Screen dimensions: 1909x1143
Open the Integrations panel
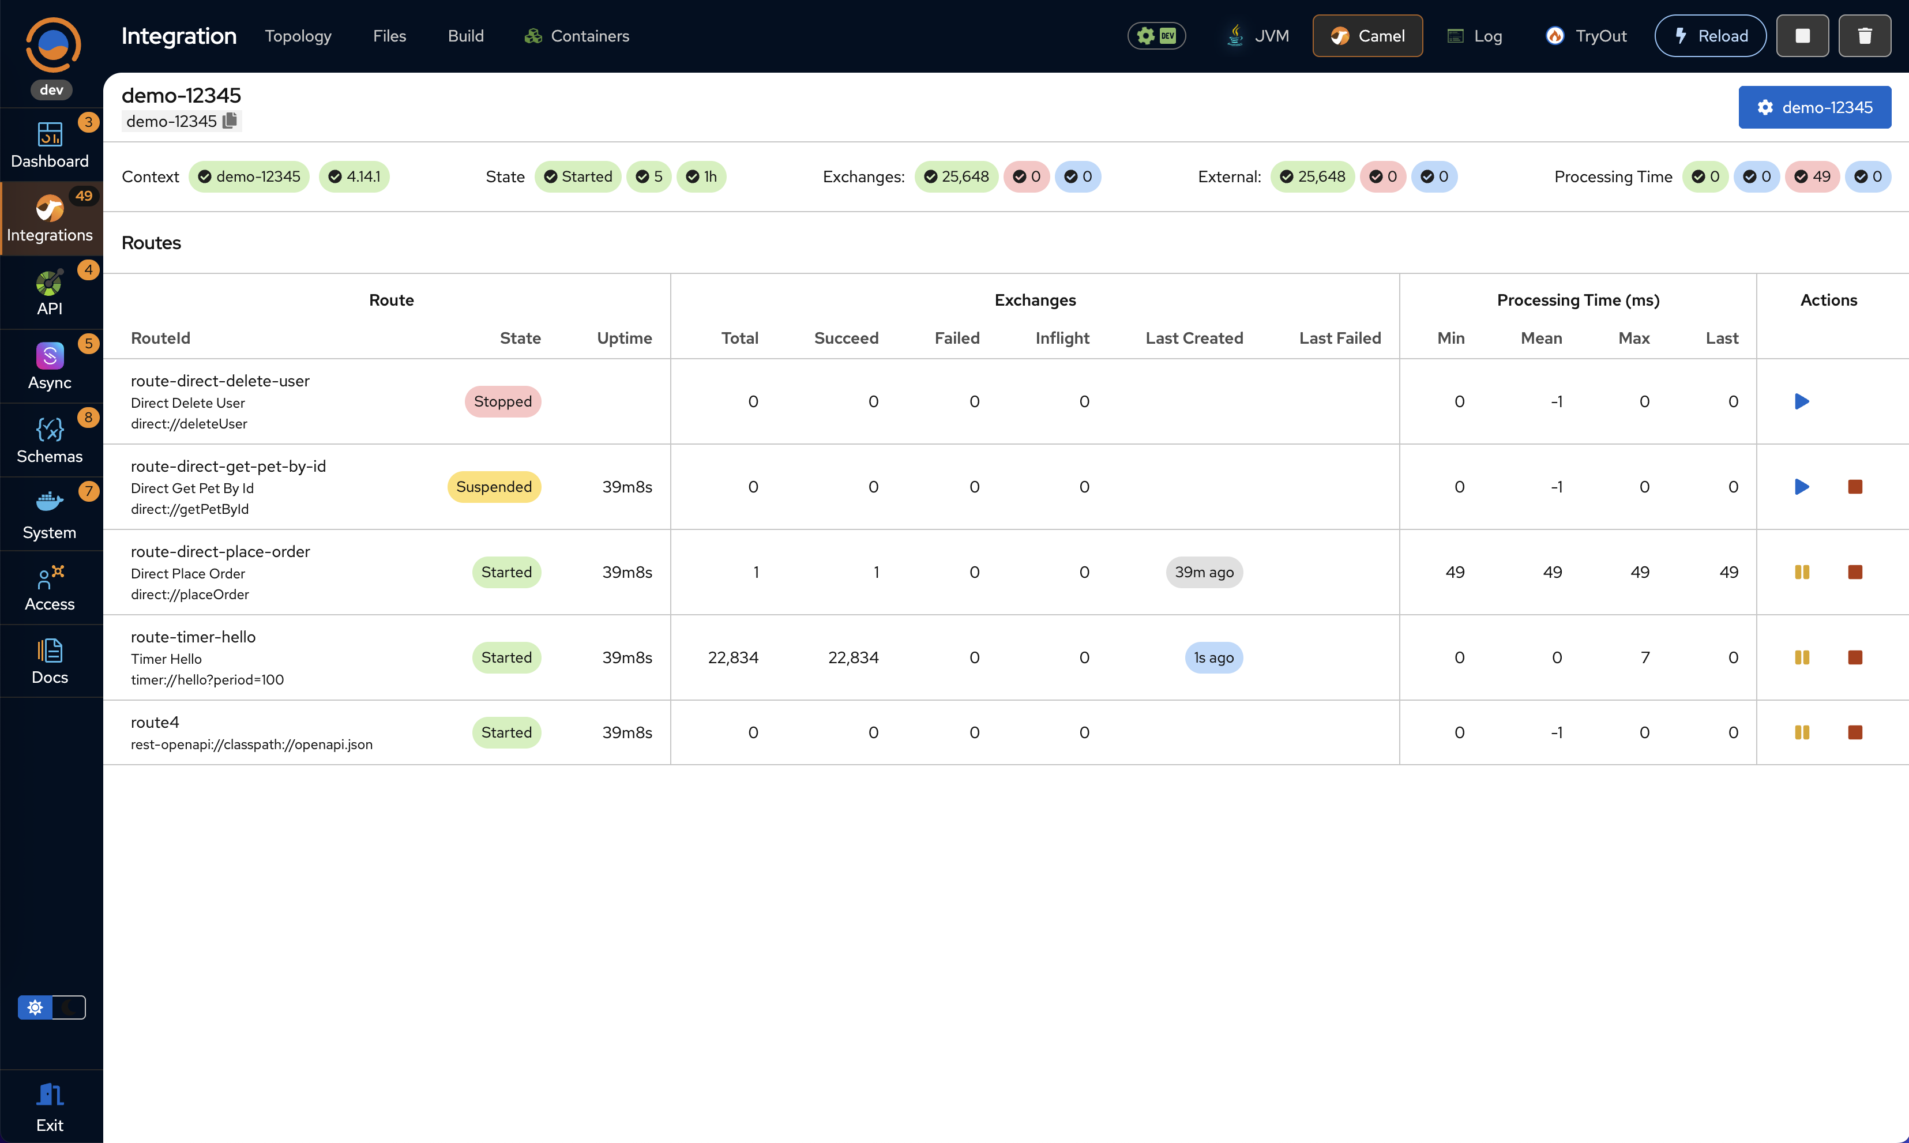(x=50, y=218)
